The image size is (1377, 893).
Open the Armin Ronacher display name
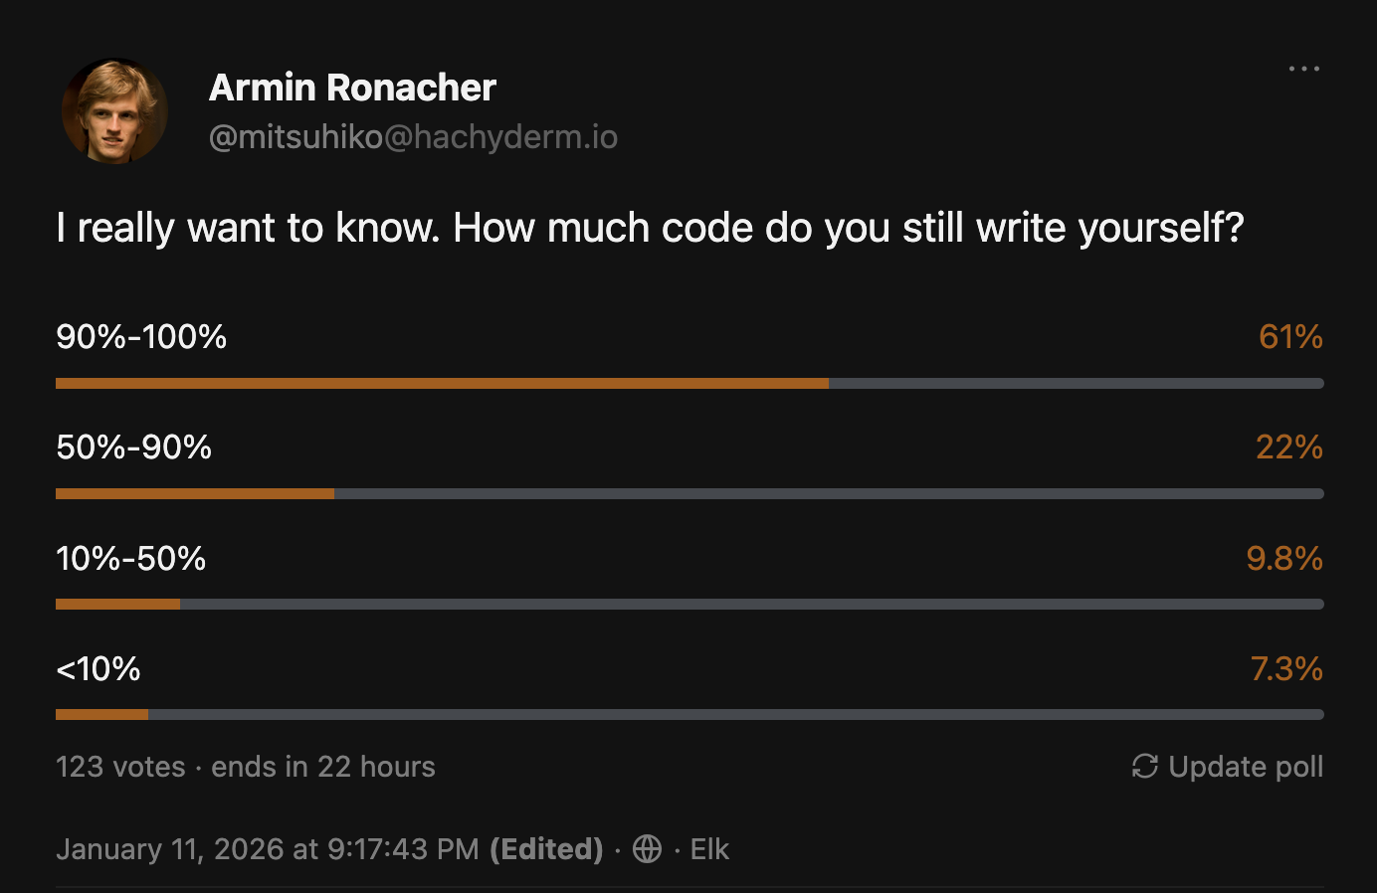click(352, 88)
